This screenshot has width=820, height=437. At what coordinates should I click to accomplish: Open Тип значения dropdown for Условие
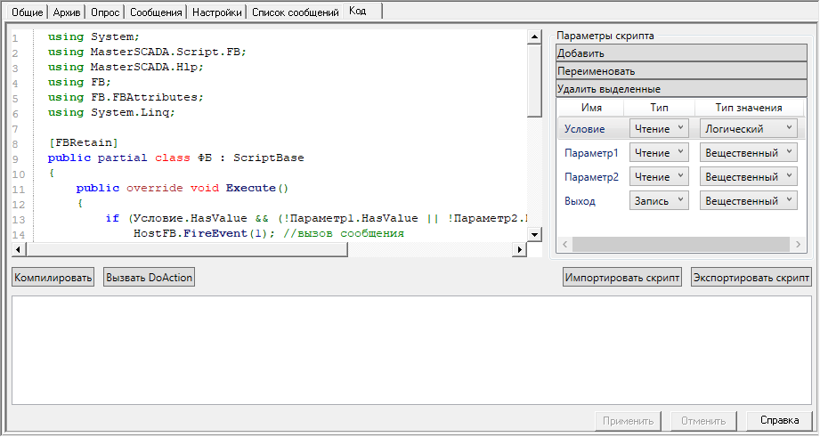pyautogui.click(x=749, y=128)
